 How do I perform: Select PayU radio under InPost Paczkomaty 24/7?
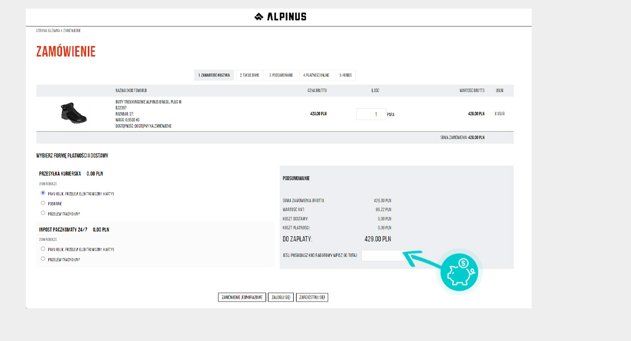(x=43, y=249)
